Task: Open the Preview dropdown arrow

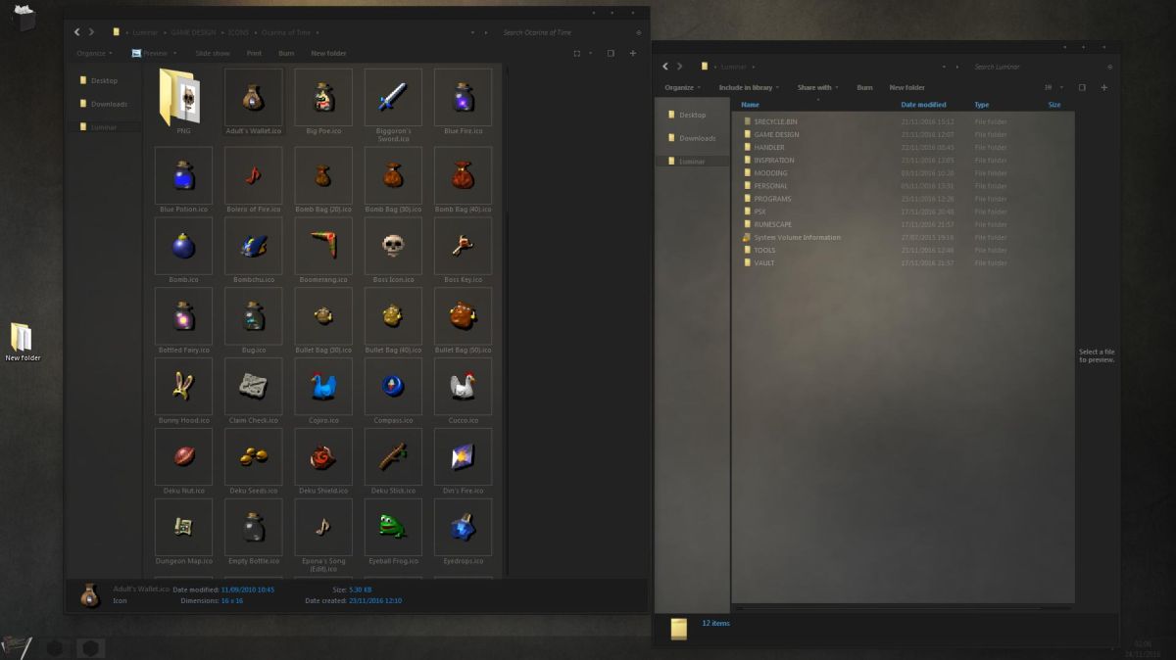Action: pos(175,53)
